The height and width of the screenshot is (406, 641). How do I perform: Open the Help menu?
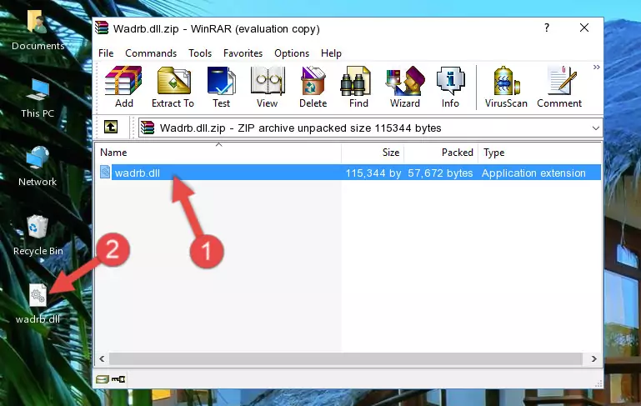(x=331, y=53)
